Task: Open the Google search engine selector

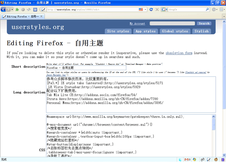Action: pyautogui.click(x=164, y=9)
